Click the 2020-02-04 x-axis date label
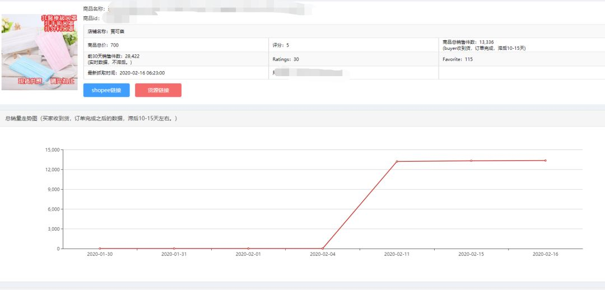This screenshot has width=605, height=290. coord(323,255)
